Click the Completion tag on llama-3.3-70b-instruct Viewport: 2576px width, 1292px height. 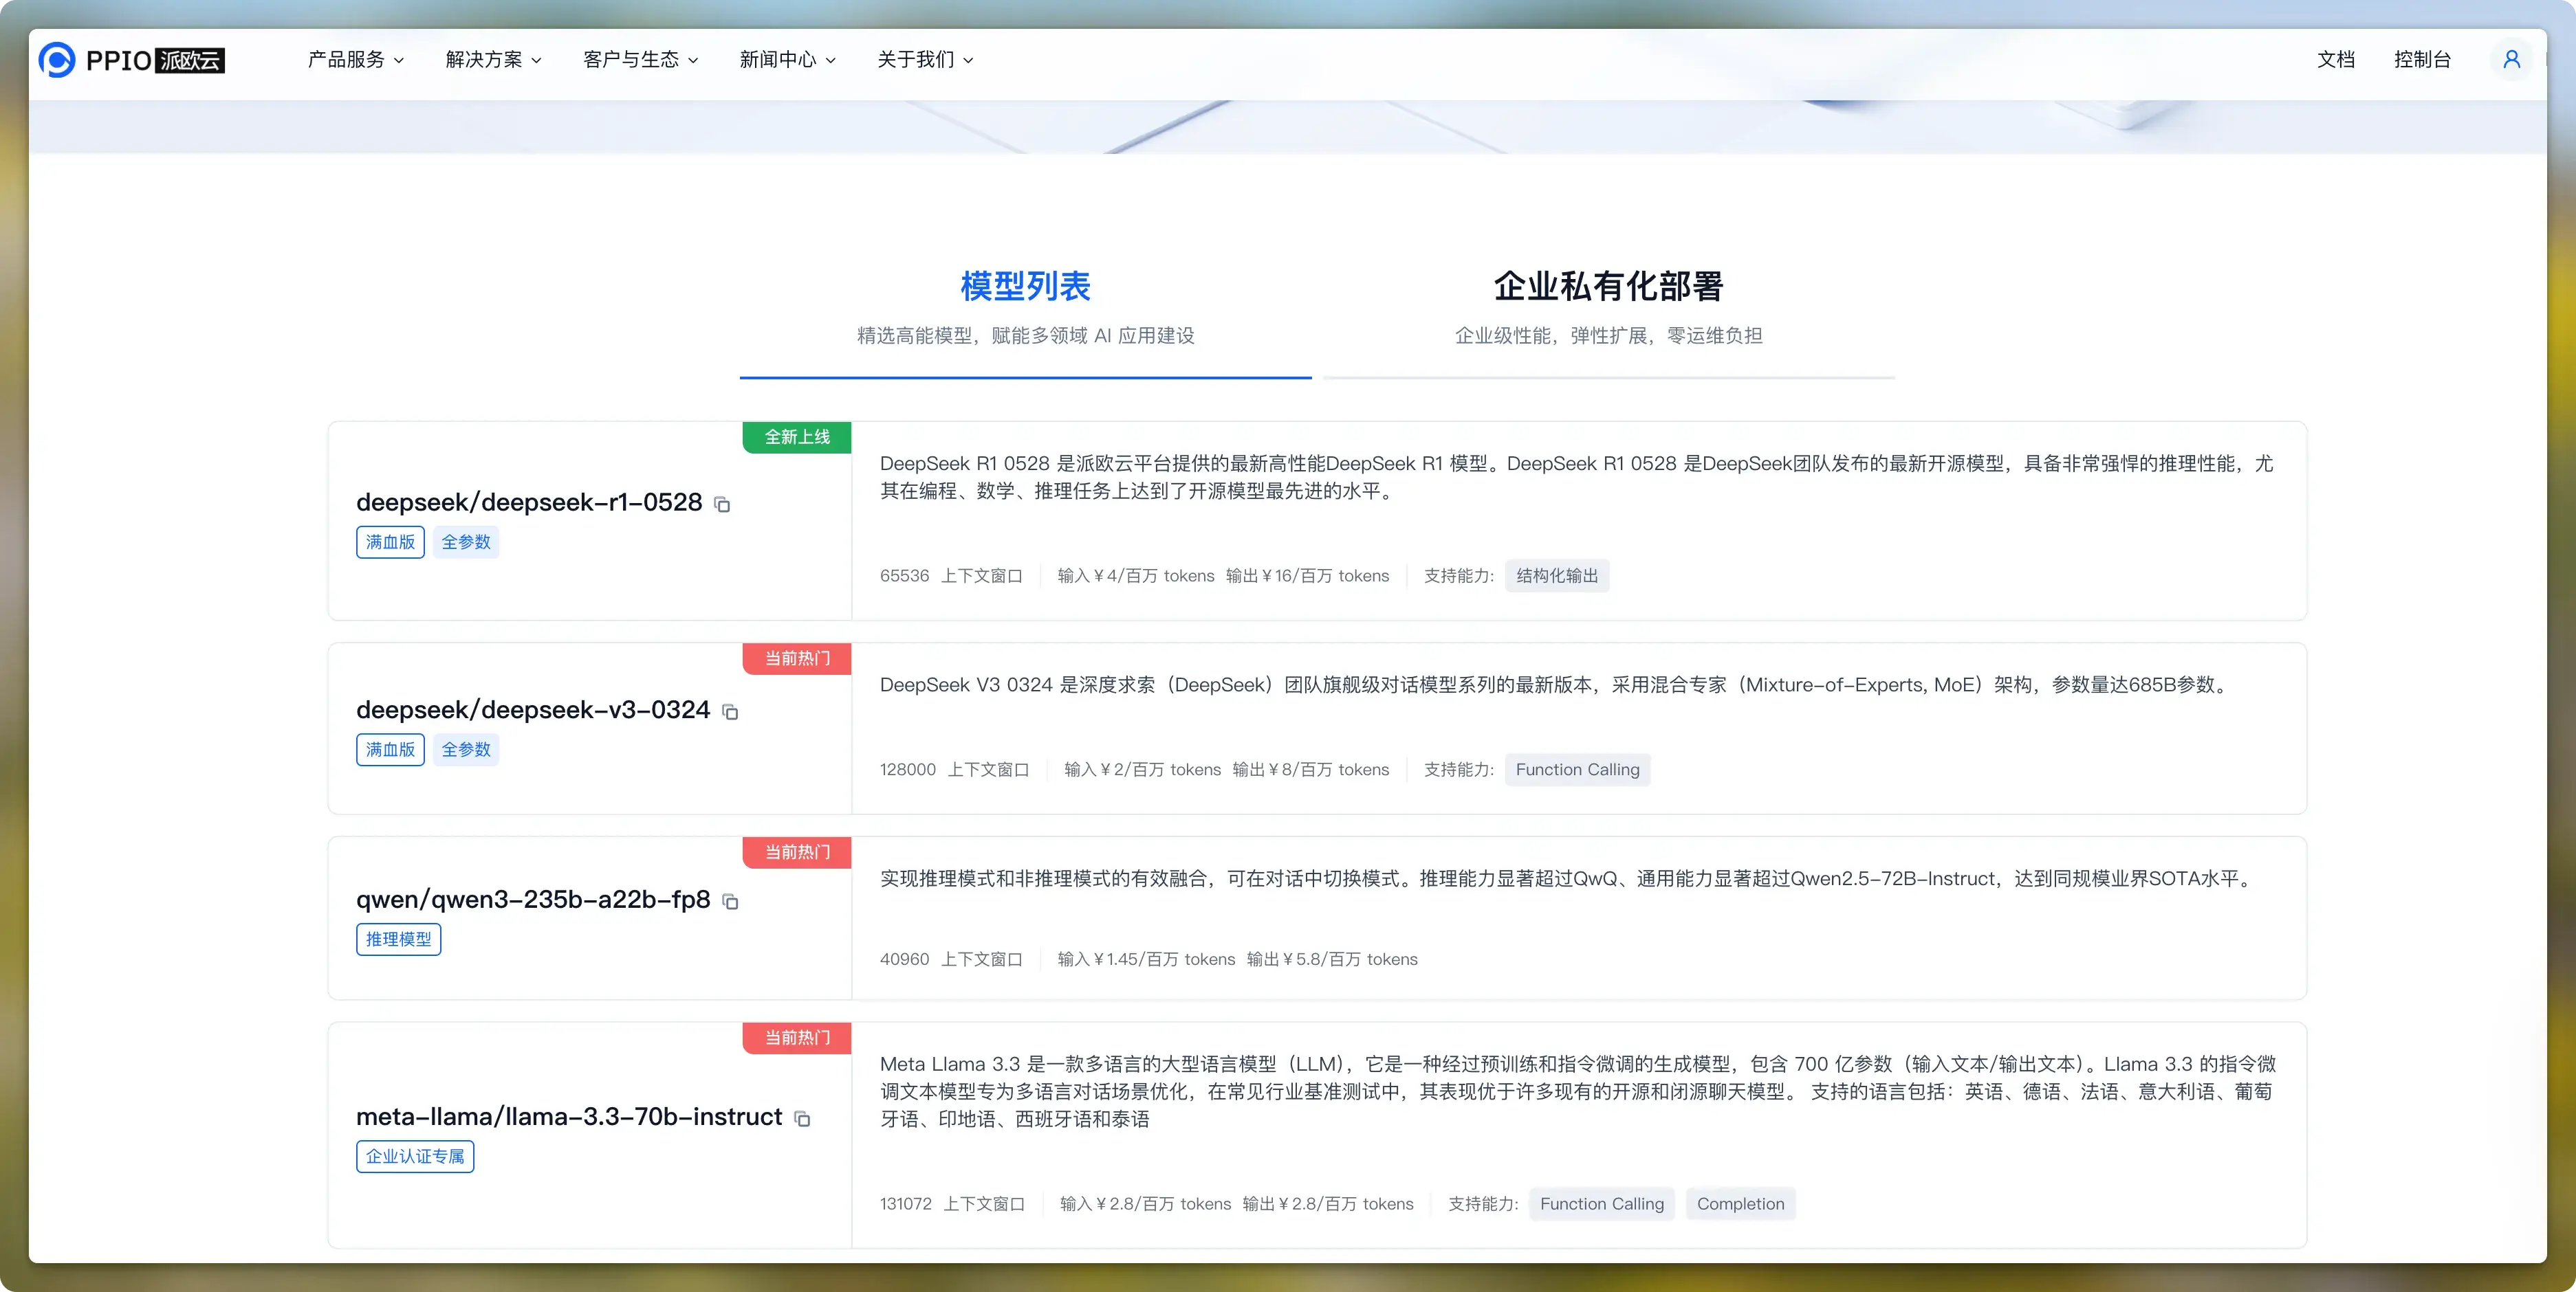(1740, 1204)
